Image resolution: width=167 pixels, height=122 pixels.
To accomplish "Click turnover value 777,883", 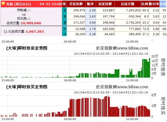I will click(135, 29).
